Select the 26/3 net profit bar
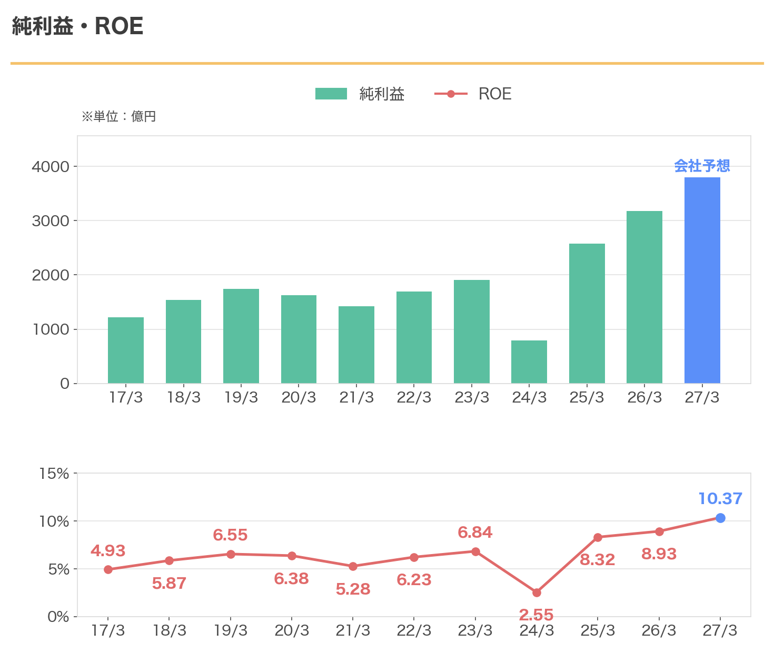 pos(644,297)
